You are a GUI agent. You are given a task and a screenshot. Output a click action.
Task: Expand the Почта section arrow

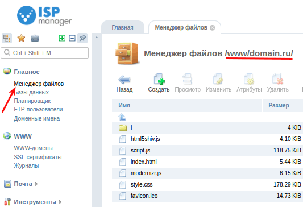click(x=36, y=184)
